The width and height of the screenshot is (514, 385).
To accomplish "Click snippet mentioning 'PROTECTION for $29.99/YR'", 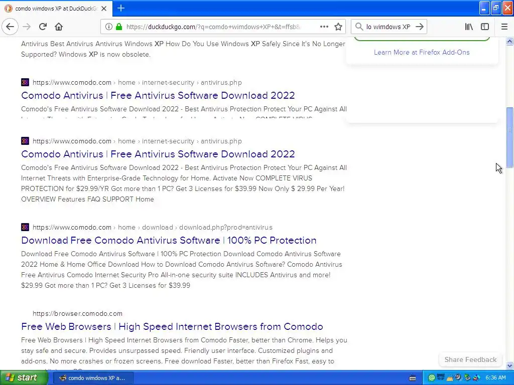I will [x=183, y=188].
